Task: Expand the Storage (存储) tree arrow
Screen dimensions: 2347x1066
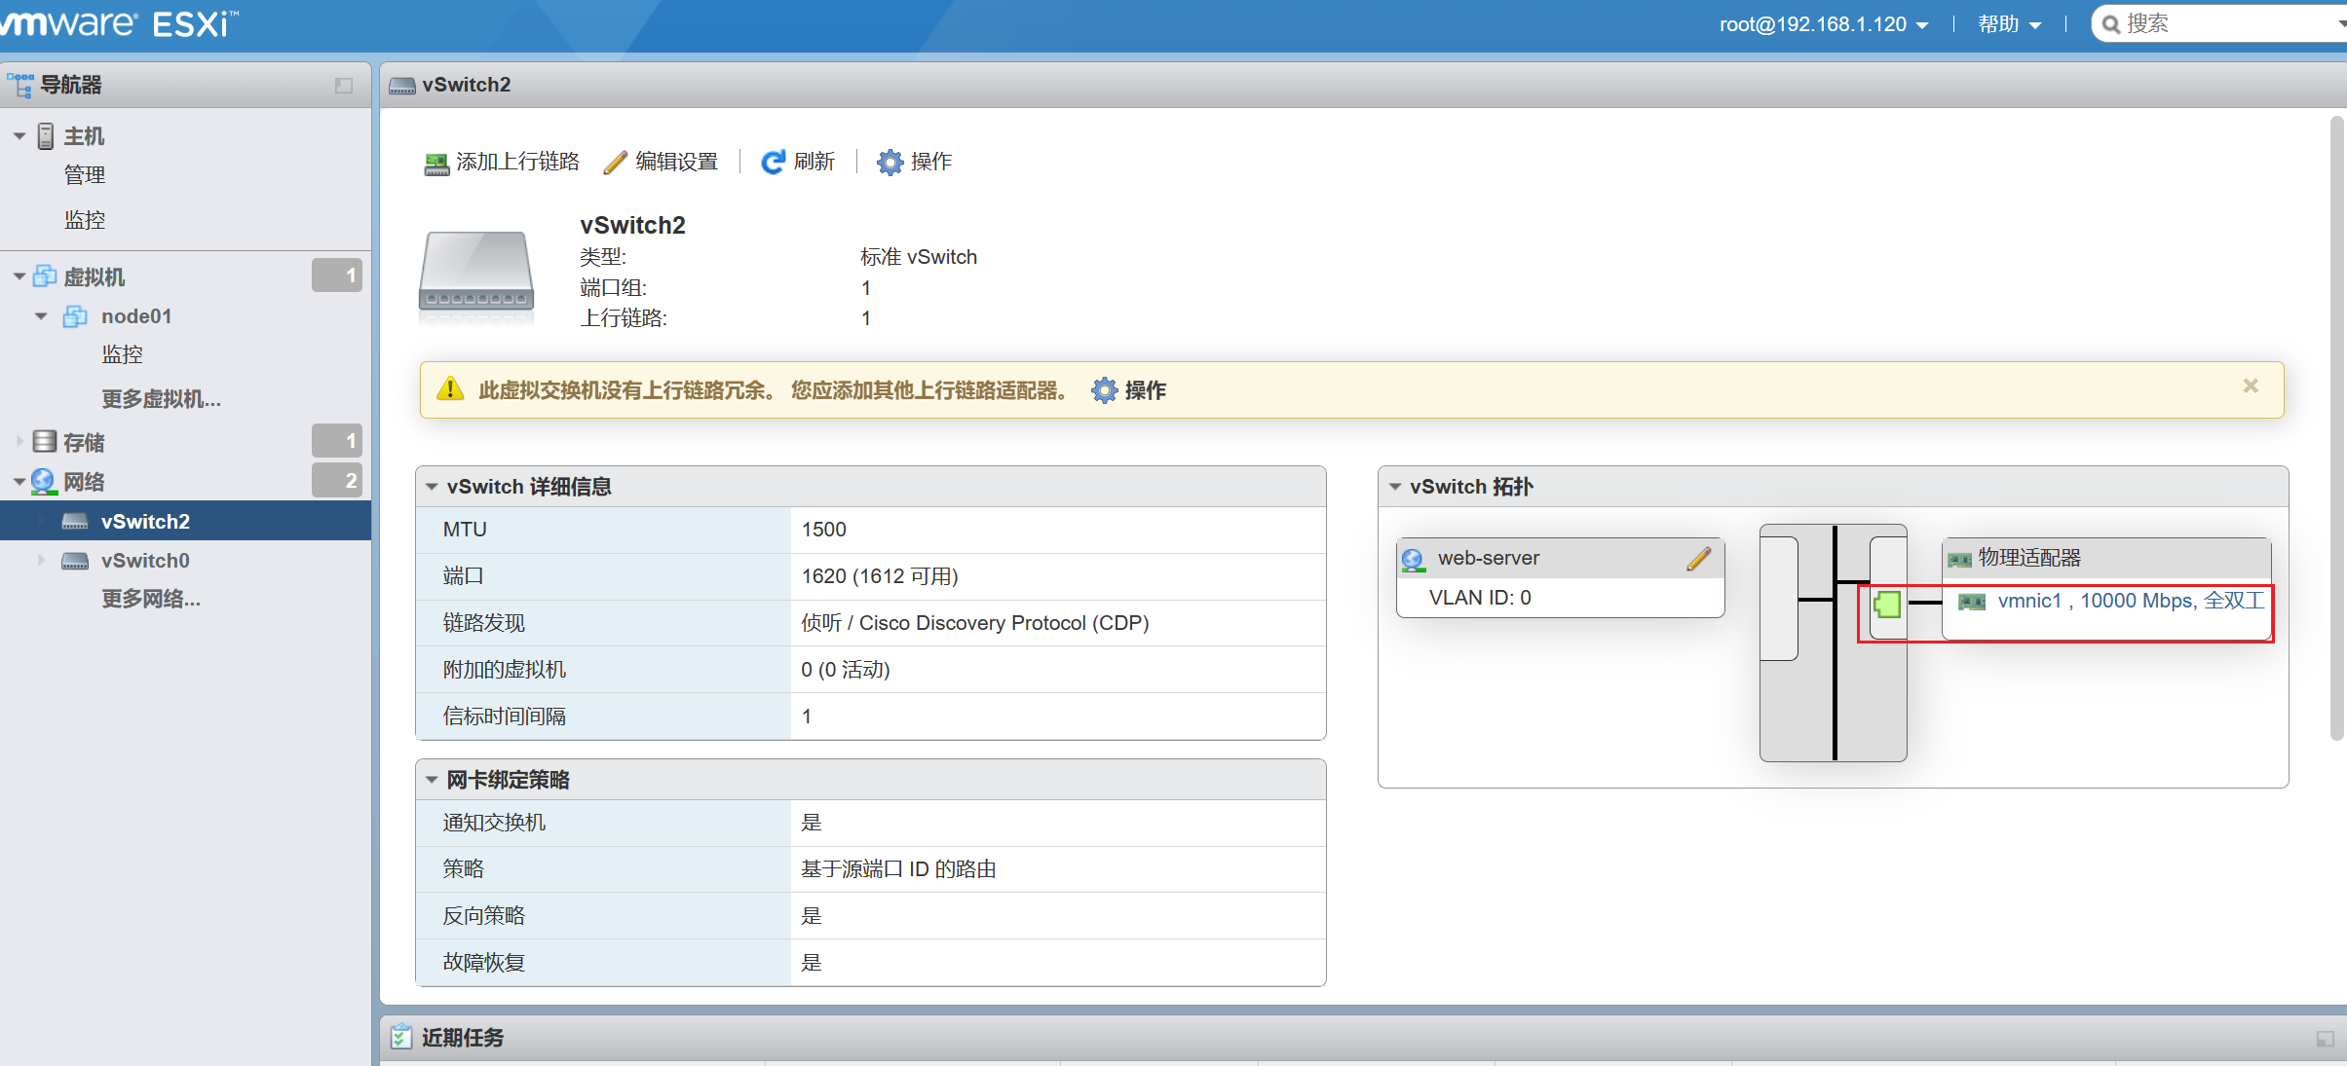Action: point(19,442)
